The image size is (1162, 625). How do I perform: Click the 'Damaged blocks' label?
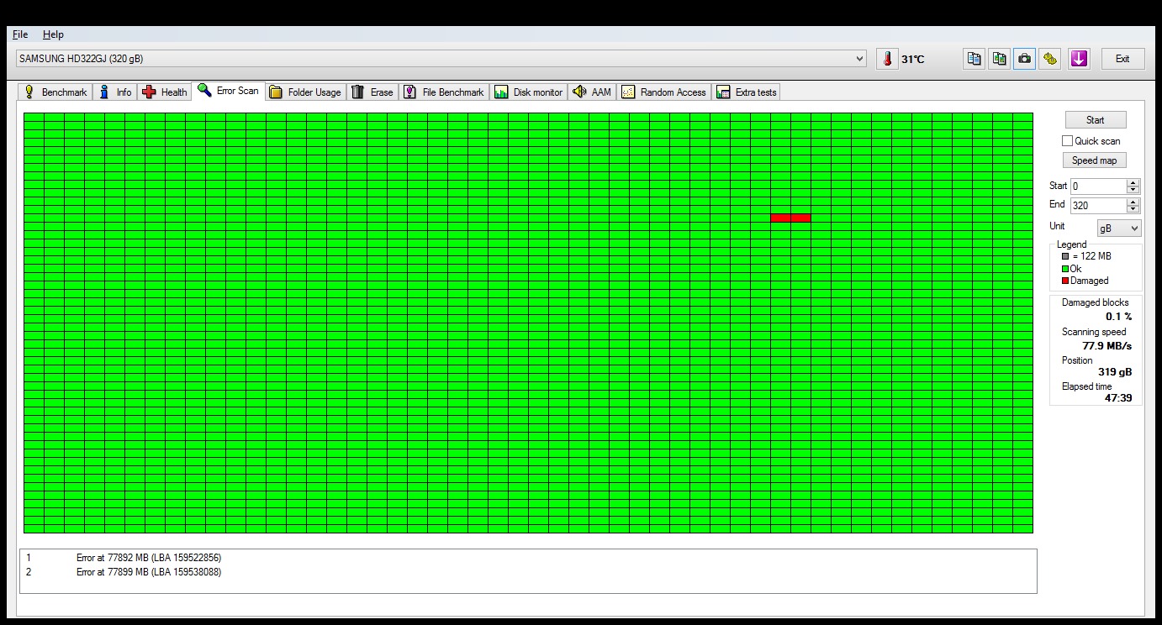(1095, 302)
